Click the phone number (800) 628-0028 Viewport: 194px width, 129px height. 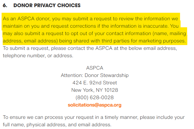click(x=95, y=98)
